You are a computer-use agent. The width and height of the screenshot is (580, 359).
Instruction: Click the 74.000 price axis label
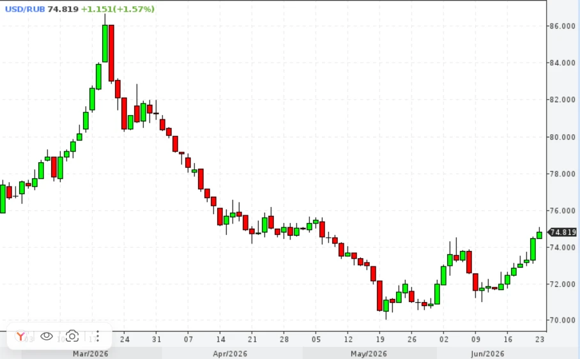(x=563, y=247)
